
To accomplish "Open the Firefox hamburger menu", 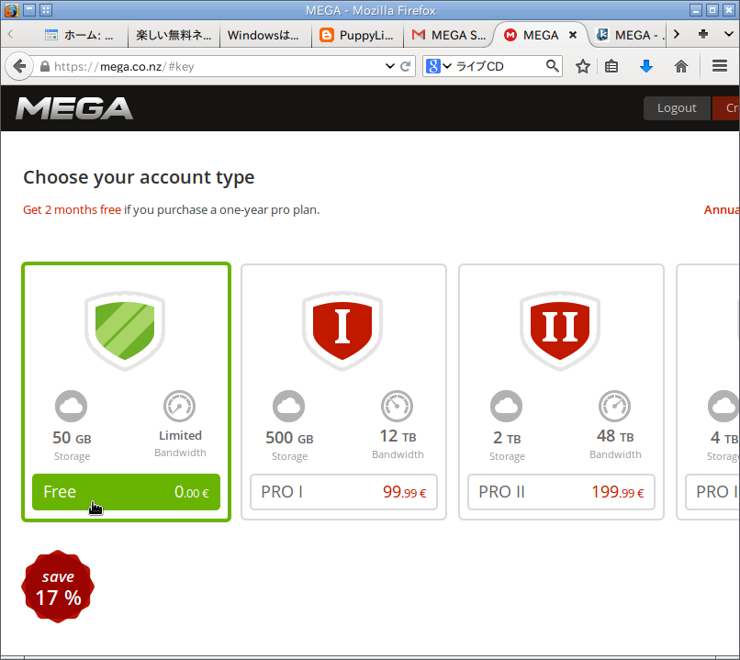I will coord(720,66).
